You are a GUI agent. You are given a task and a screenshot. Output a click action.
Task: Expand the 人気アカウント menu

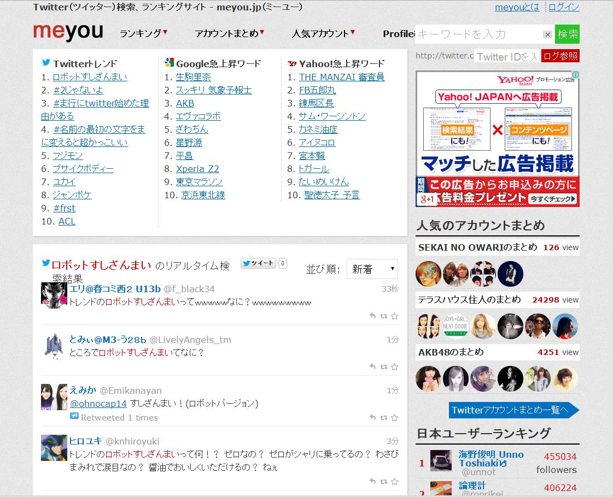(x=323, y=33)
